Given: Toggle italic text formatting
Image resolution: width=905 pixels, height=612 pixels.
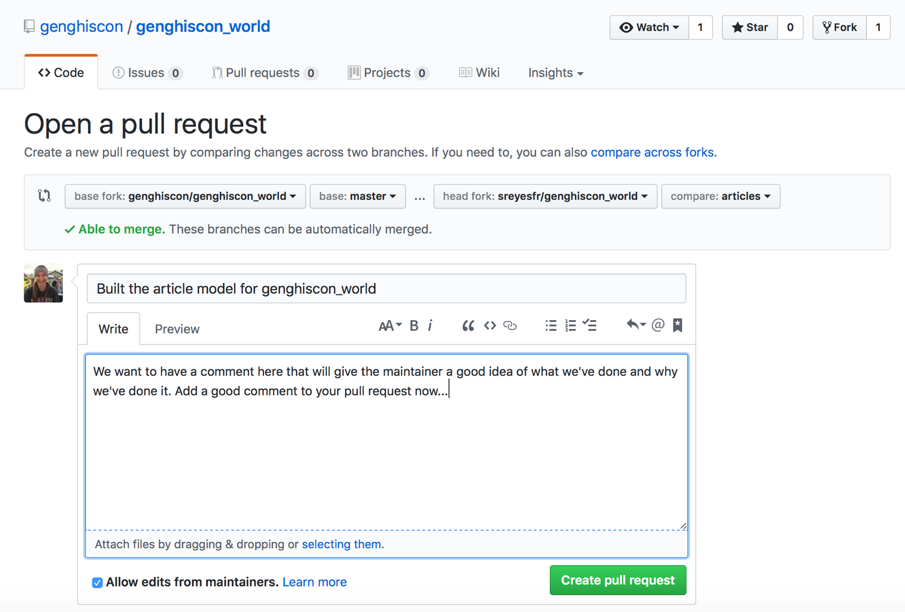Looking at the screenshot, I should point(430,326).
